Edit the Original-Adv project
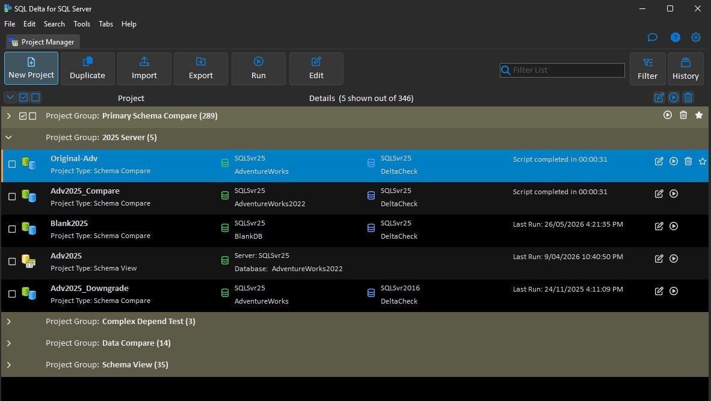 (x=659, y=161)
